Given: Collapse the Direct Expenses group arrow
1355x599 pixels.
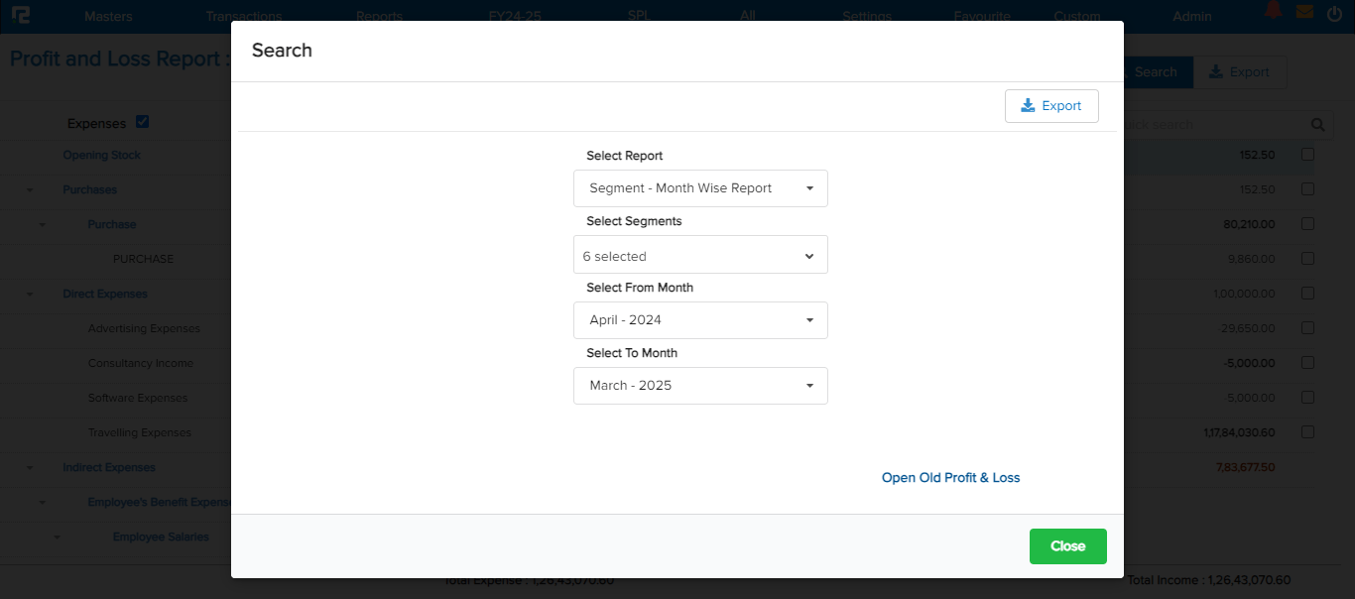Looking at the screenshot, I should point(30,295).
